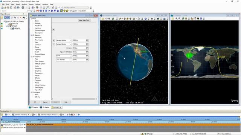Click the Apogee Altitude value field
This screenshot has height=135, width=241.
click(x=79, y=40)
